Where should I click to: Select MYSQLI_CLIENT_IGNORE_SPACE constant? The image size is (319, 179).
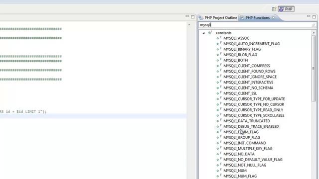[250, 77]
